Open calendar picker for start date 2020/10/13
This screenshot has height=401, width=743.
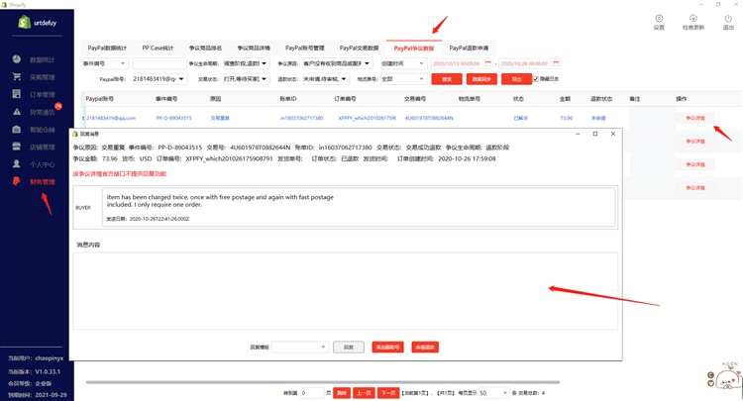(488, 63)
